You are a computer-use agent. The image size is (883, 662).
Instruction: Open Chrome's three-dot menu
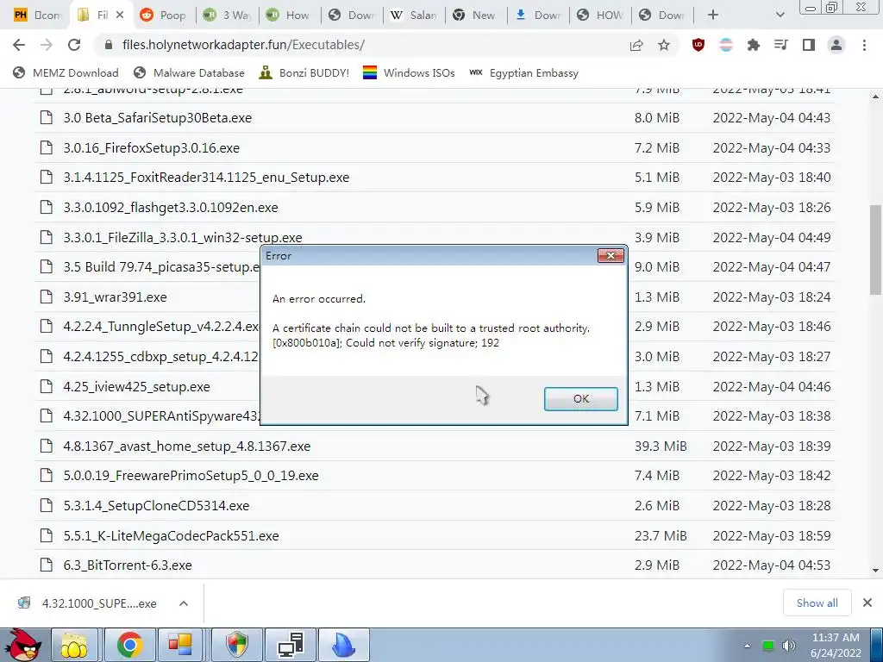pyautogui.click(x=864, y=45)
